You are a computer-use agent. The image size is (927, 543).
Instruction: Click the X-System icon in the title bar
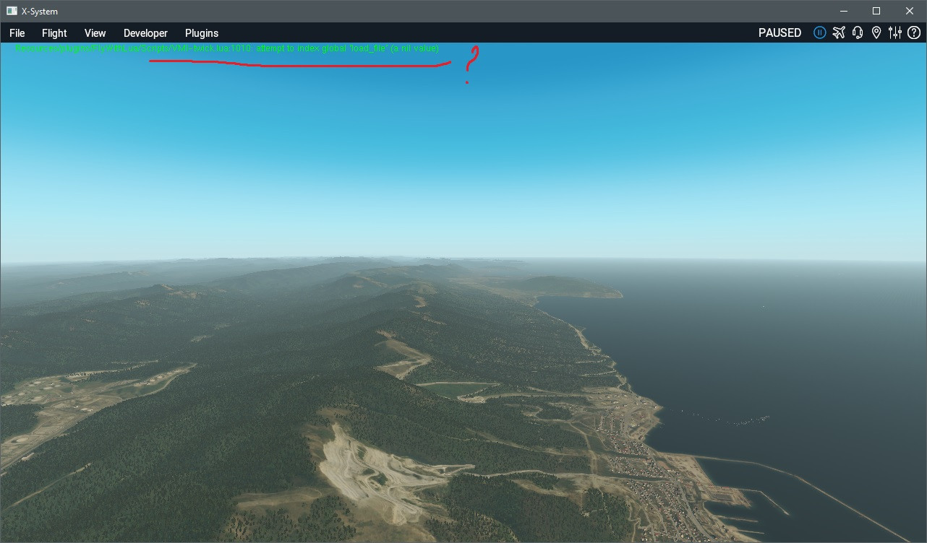(x=12, y=11)
